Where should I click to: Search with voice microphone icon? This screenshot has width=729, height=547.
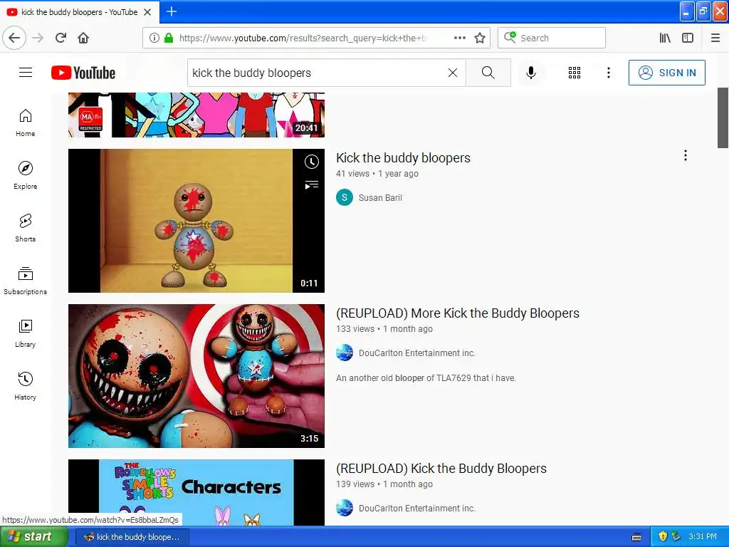pyautogui.click(x=531, y=73)
